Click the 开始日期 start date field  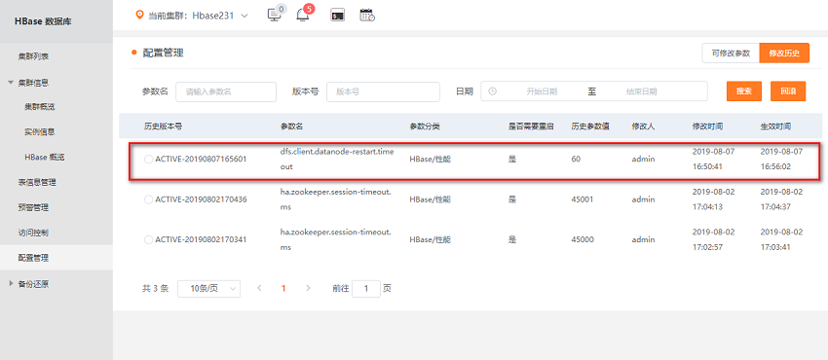point(542,91)
